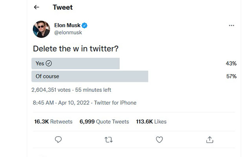Click the checkmark circle next to Yes
This screenshot has height=157, width=250.
point(49,64)
